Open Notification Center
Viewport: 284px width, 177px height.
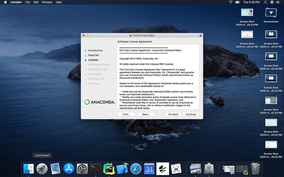277,2
